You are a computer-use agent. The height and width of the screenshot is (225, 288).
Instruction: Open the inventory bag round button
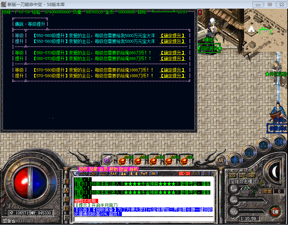pyautogui.click(x=249, y=153)
